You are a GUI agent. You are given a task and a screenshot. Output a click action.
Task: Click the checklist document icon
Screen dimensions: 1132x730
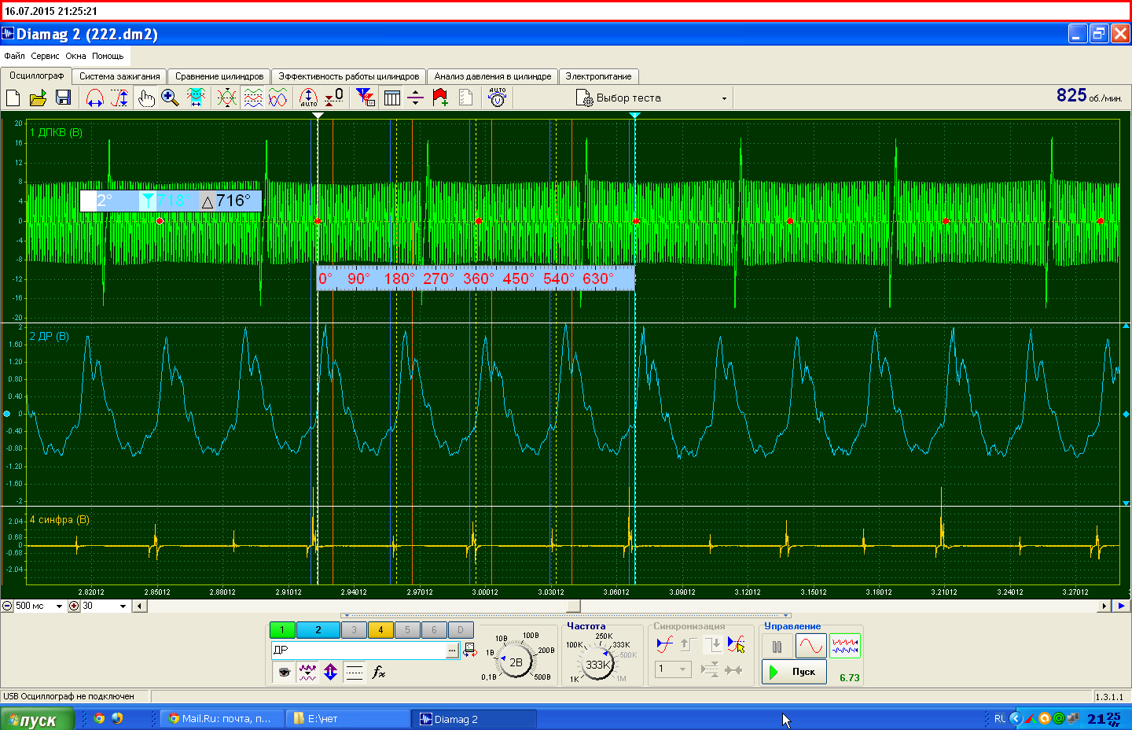465,98
